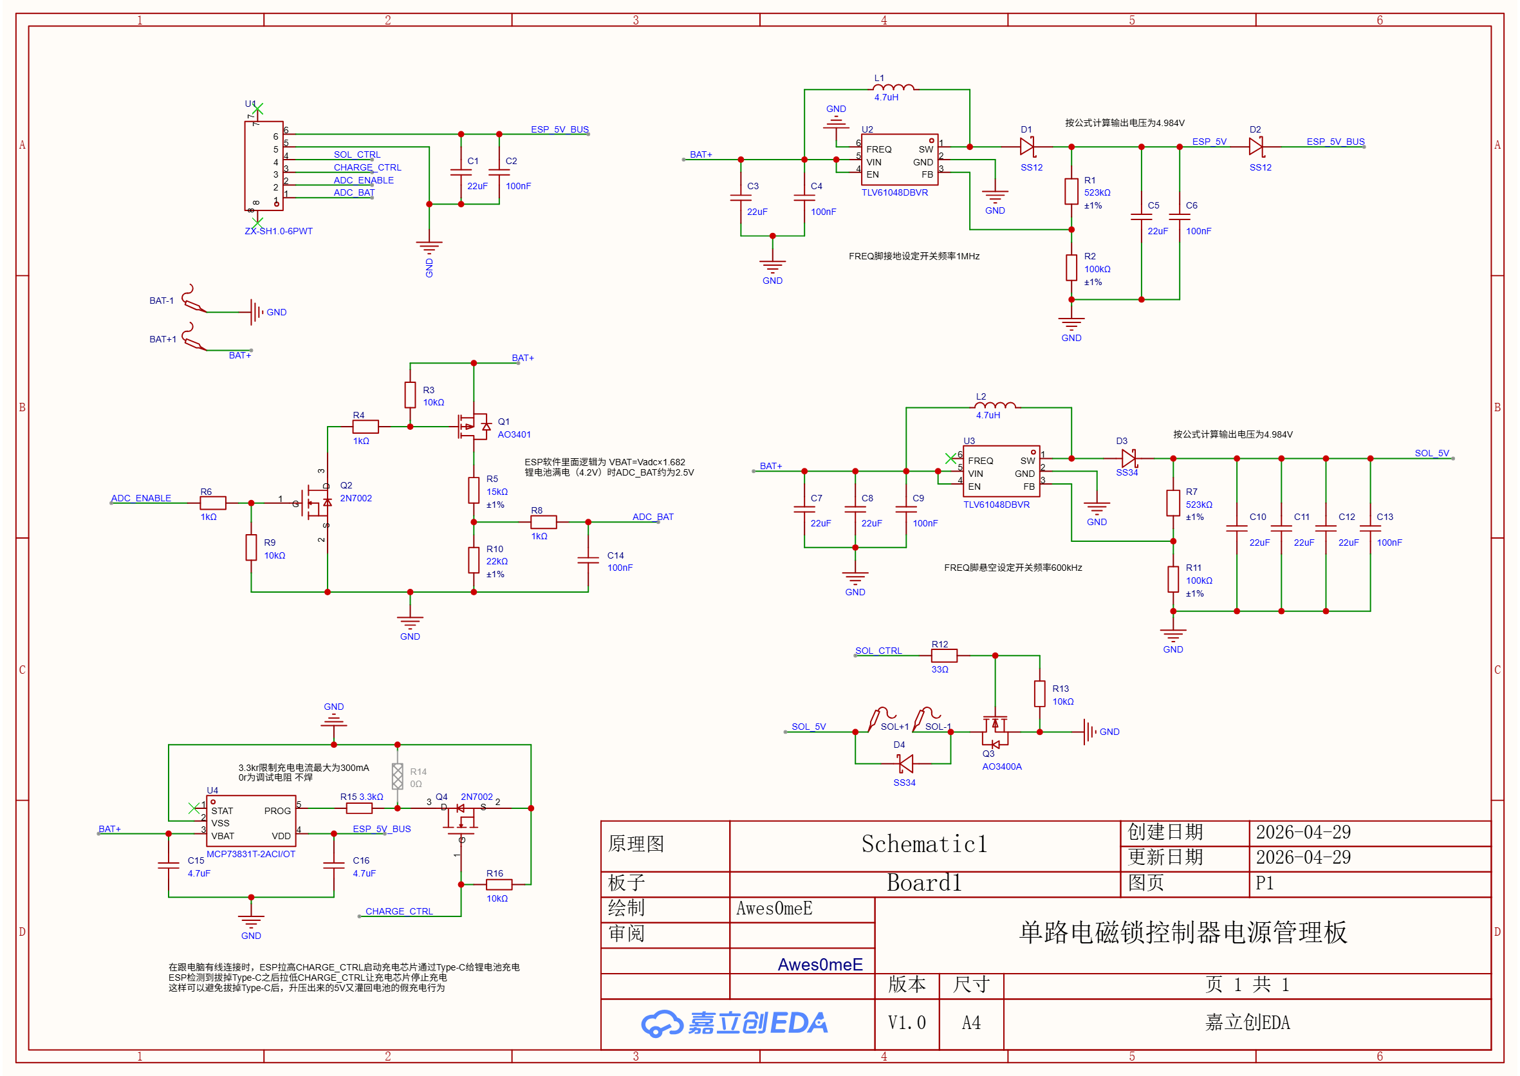Click the U1 connector body
This screenshot has width=1520, height=1076.
(x=264, y=165)
